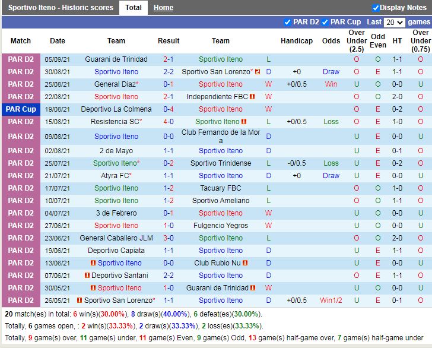Open the 4-0 score for Resistencia SC match

point(169,122)
